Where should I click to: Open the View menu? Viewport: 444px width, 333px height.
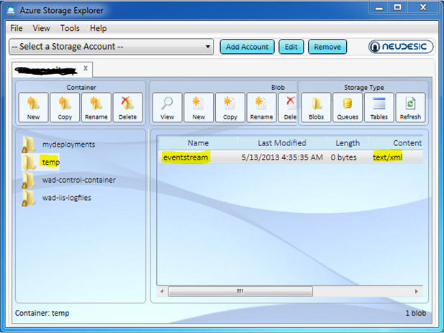click(41, 28)
